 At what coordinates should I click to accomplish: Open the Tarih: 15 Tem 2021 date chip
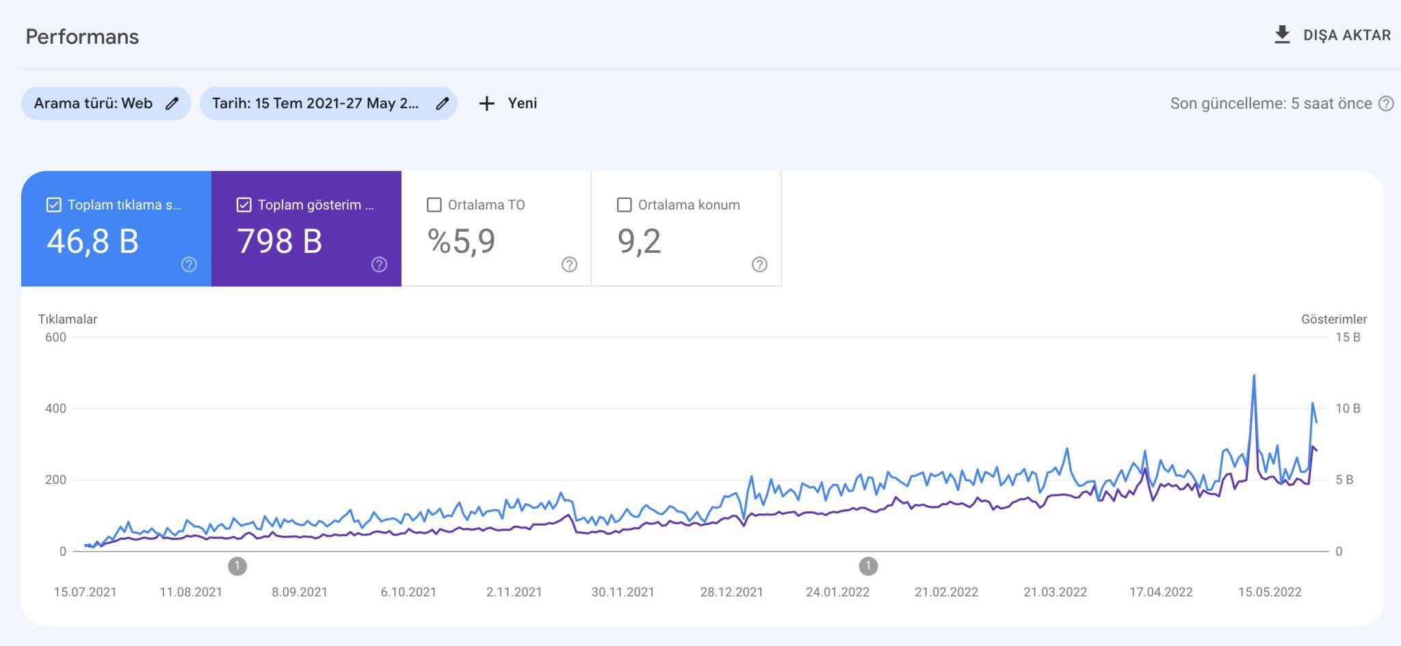[x=328, y=103]
